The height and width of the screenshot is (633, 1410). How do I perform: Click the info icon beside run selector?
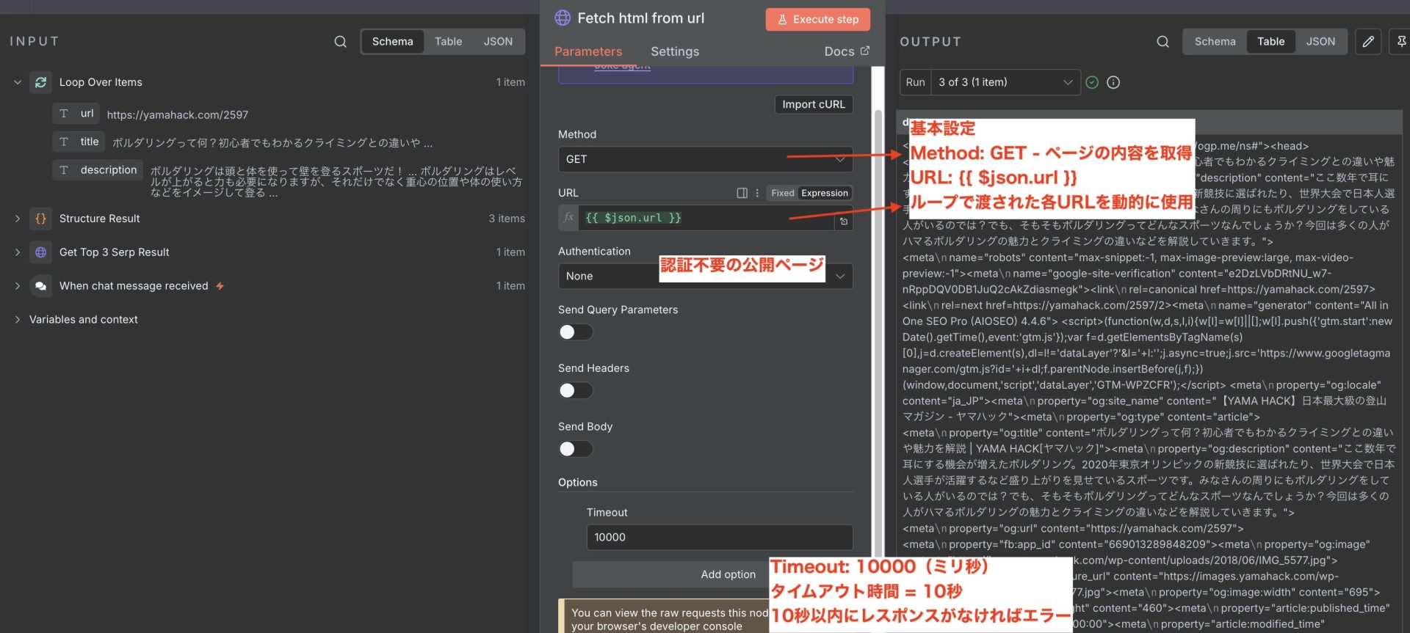[x=1113, y=83]
